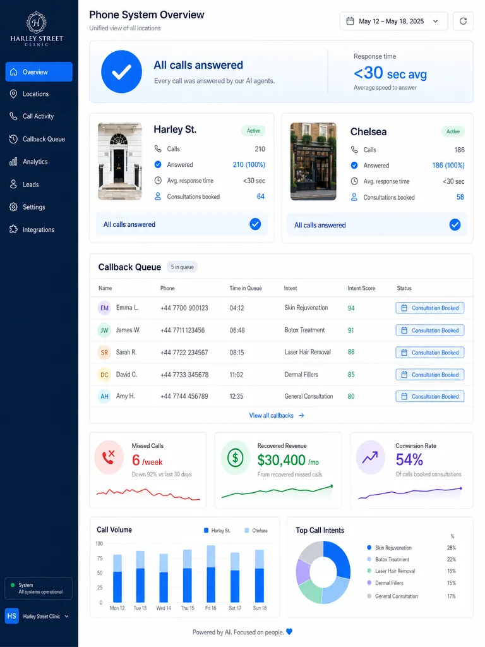Click Harley St. consultations booked person icon
Viewport: 485px width, 647px height.
click(x=158, y=197)
